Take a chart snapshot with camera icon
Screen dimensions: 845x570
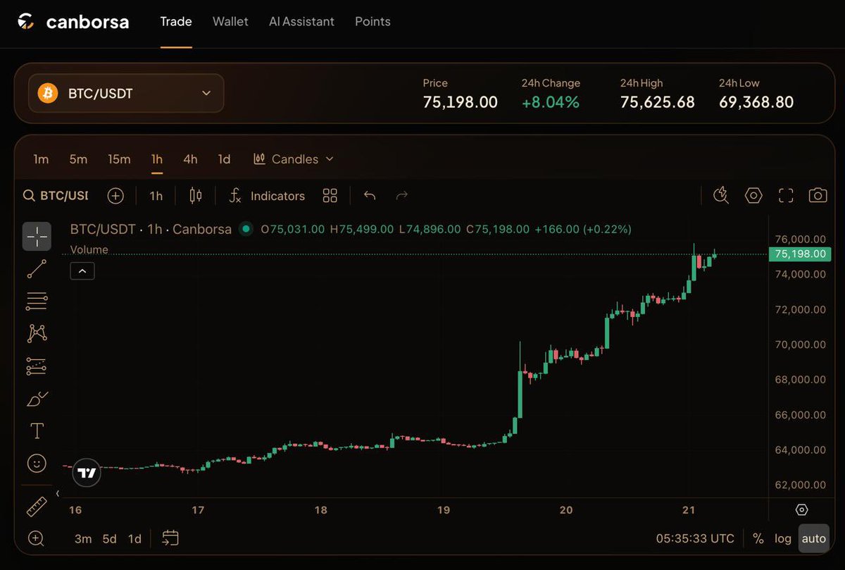(818, 196)
